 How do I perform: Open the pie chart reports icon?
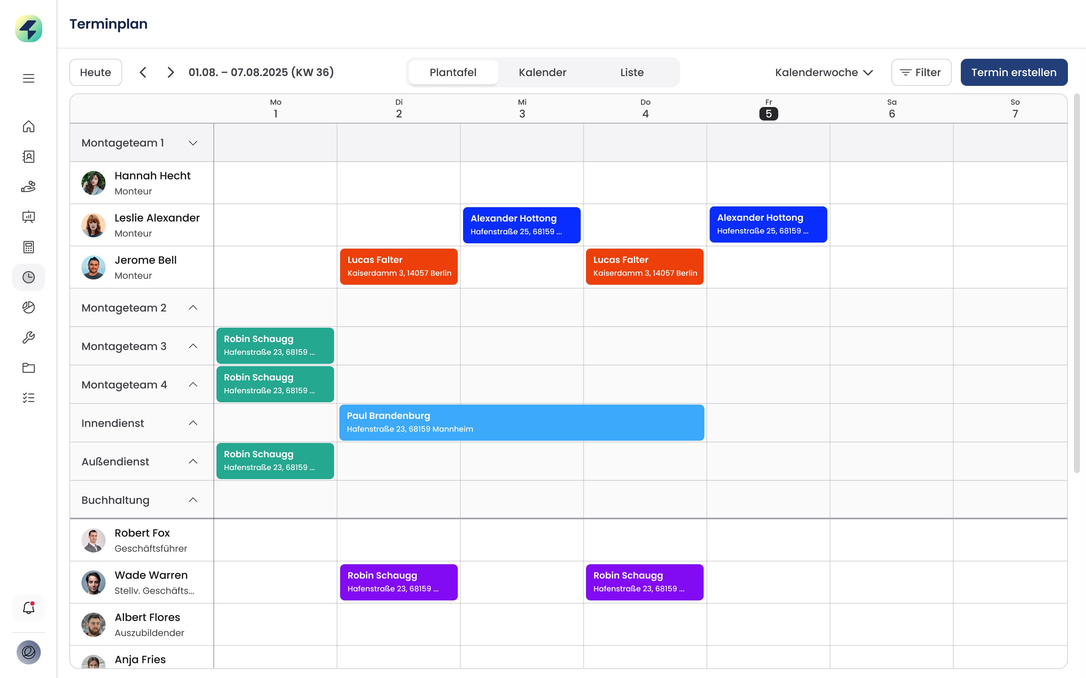pos(29,307)
